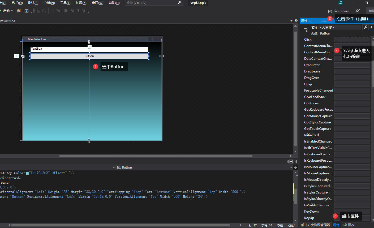Click the search magnifier icon in the title bar
This screenshot has height=228, width=374.
point(180,3)
